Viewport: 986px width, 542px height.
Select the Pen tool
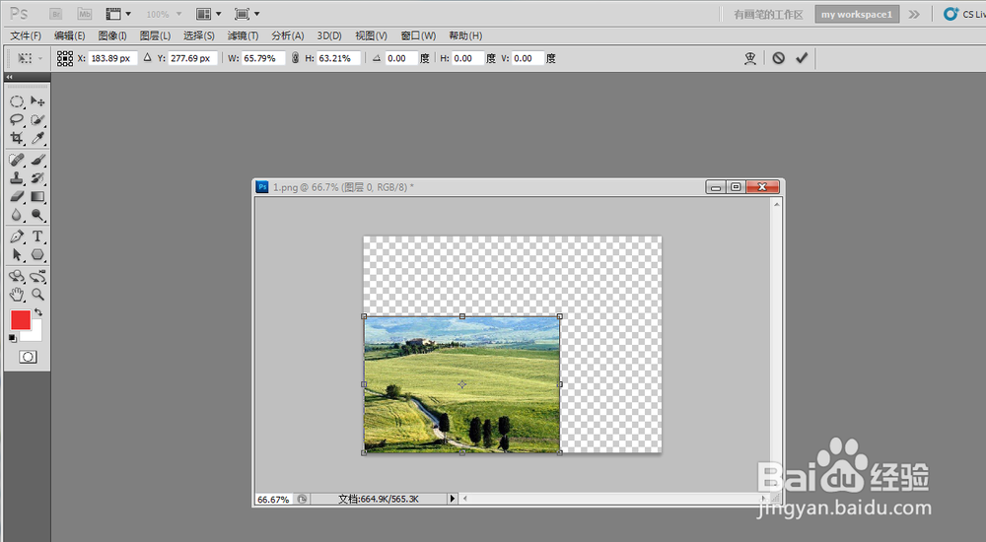coord(17,237)
